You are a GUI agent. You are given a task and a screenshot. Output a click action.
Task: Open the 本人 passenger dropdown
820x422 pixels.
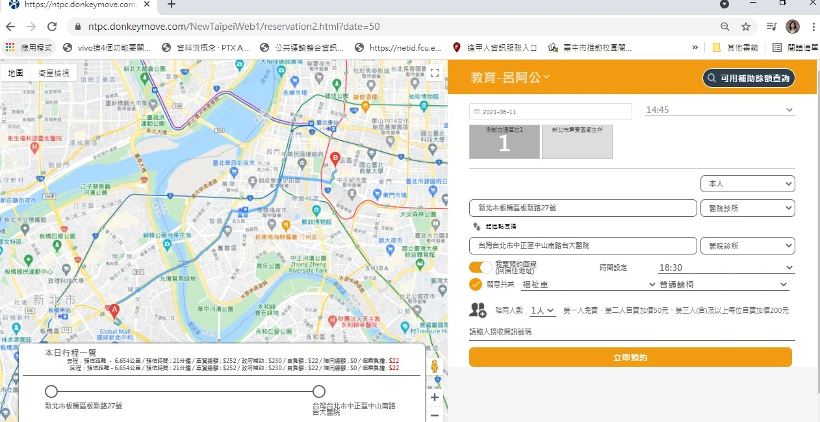748,184
